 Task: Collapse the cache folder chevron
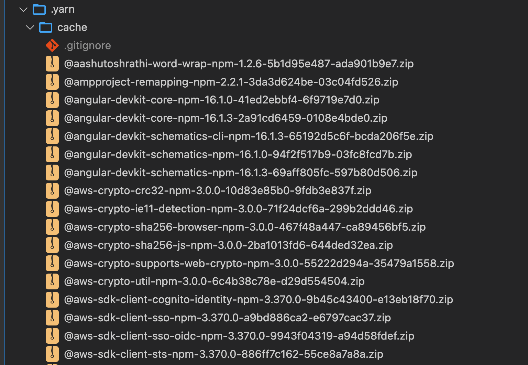point(30,27)
